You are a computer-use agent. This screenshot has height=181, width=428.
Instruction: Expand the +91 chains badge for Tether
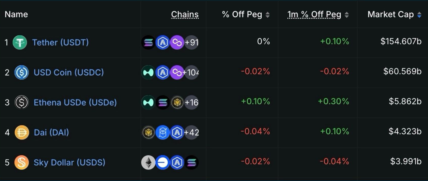[192, 42]
